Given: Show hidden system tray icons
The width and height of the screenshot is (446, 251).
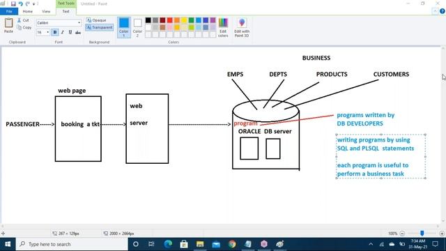Looking at the screenshot, I should point(371,244).
